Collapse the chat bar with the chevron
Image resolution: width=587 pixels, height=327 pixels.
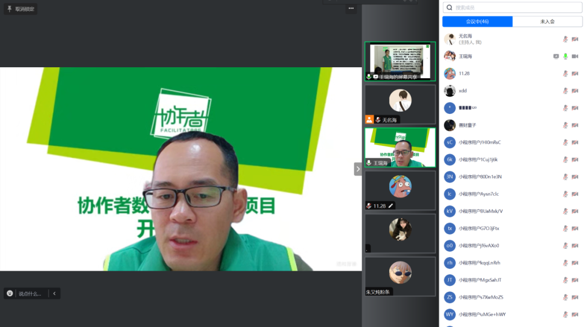pos(54,294)
